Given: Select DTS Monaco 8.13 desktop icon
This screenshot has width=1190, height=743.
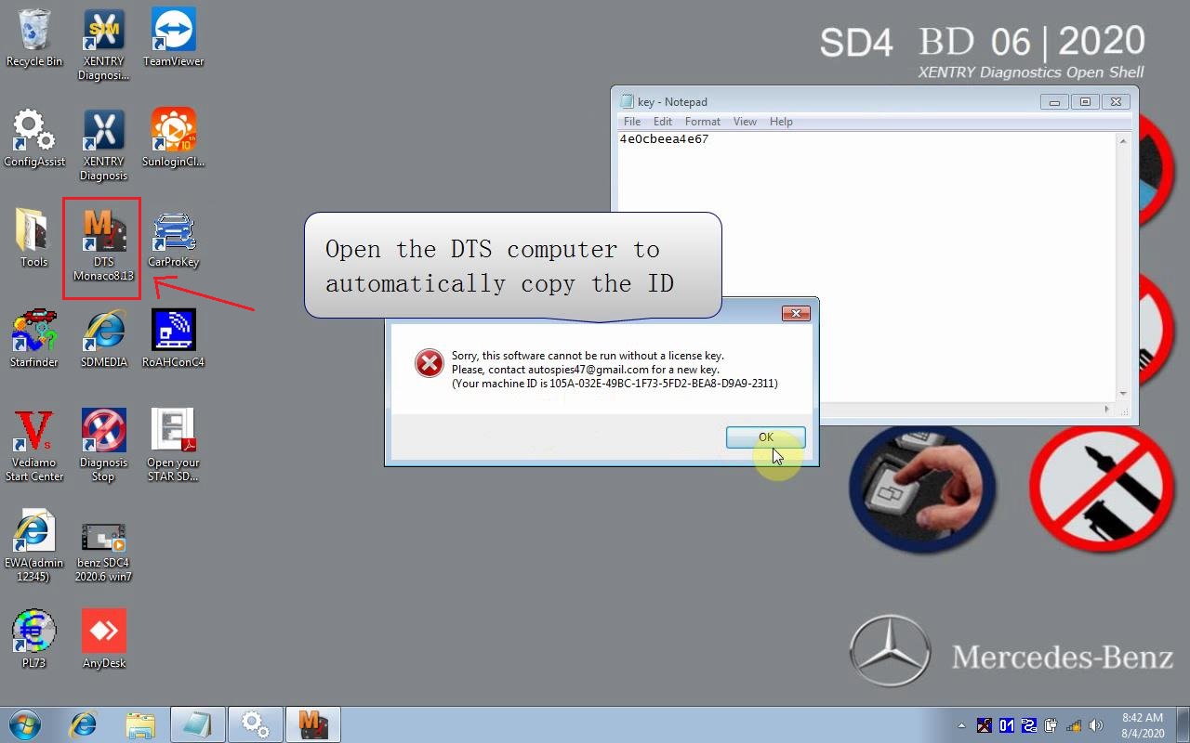Looking at the screenshot, I should [103, 246].
